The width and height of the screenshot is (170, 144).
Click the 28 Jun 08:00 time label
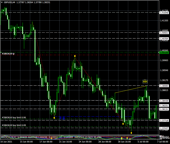click(105, 142)
